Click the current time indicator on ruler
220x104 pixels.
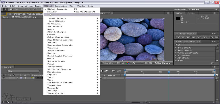point(169,72)
